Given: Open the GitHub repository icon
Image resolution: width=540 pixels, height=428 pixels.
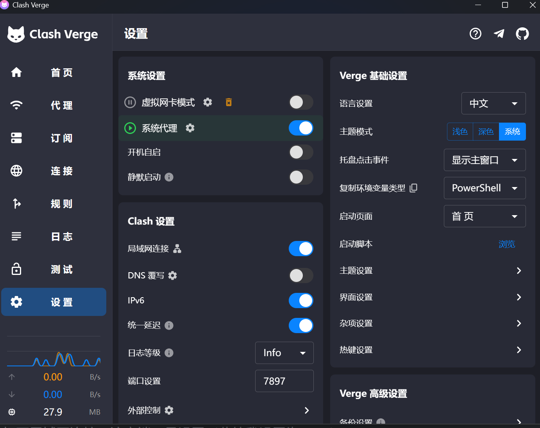Looking at the screenshot, I should coord(522,34).
